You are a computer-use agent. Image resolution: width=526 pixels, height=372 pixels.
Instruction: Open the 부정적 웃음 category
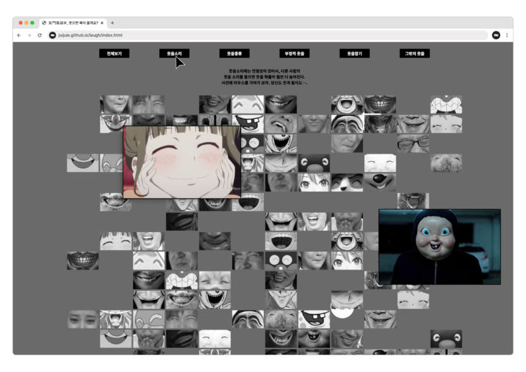(x=294, y=54)
